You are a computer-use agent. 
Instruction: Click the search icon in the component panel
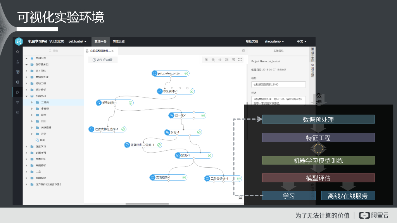[x=50, y=51]
